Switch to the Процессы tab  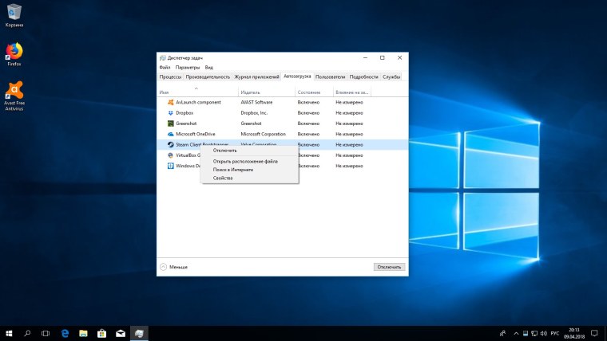170,77
